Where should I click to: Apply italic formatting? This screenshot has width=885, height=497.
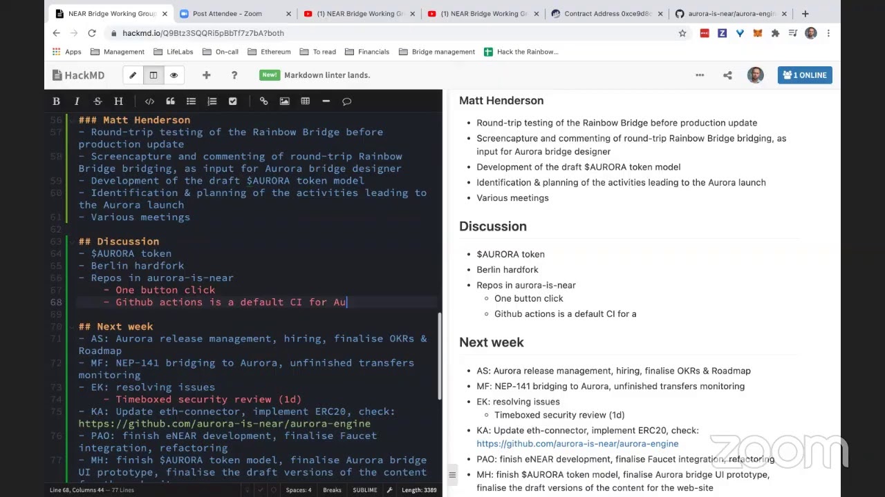pos(77,101)
